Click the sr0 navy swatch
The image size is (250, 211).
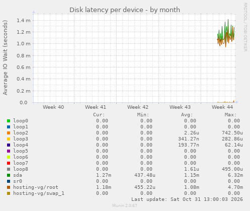[9, 181]
